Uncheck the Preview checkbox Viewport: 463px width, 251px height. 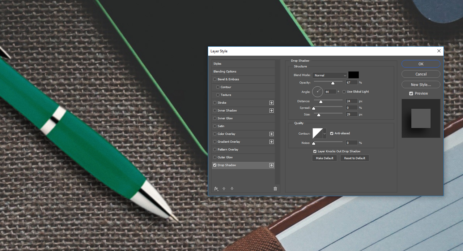coord(411,94)
